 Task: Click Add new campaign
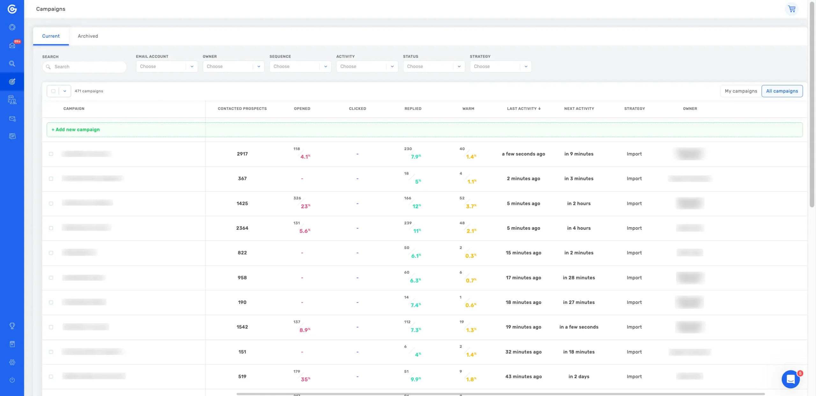click(76, 130)
